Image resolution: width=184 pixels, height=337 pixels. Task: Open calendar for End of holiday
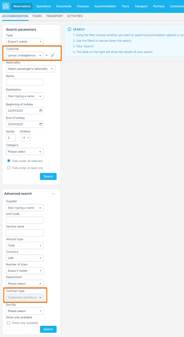click(41, 124)
